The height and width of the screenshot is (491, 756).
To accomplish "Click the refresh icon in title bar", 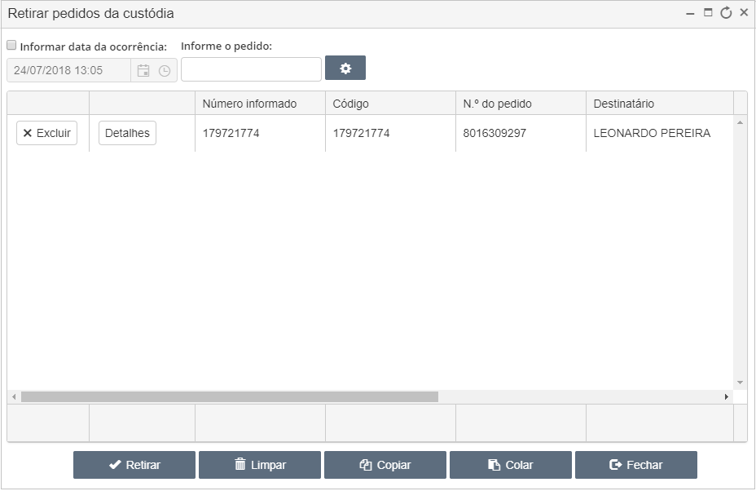I will [726, 13].
